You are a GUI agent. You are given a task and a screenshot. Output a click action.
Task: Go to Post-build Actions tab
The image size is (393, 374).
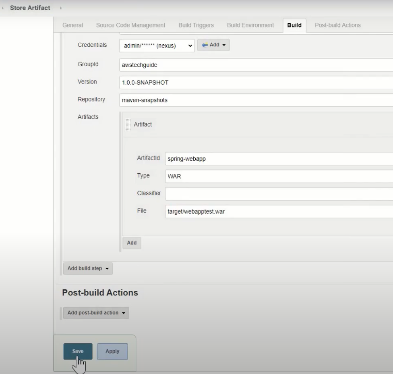[337, 25]
